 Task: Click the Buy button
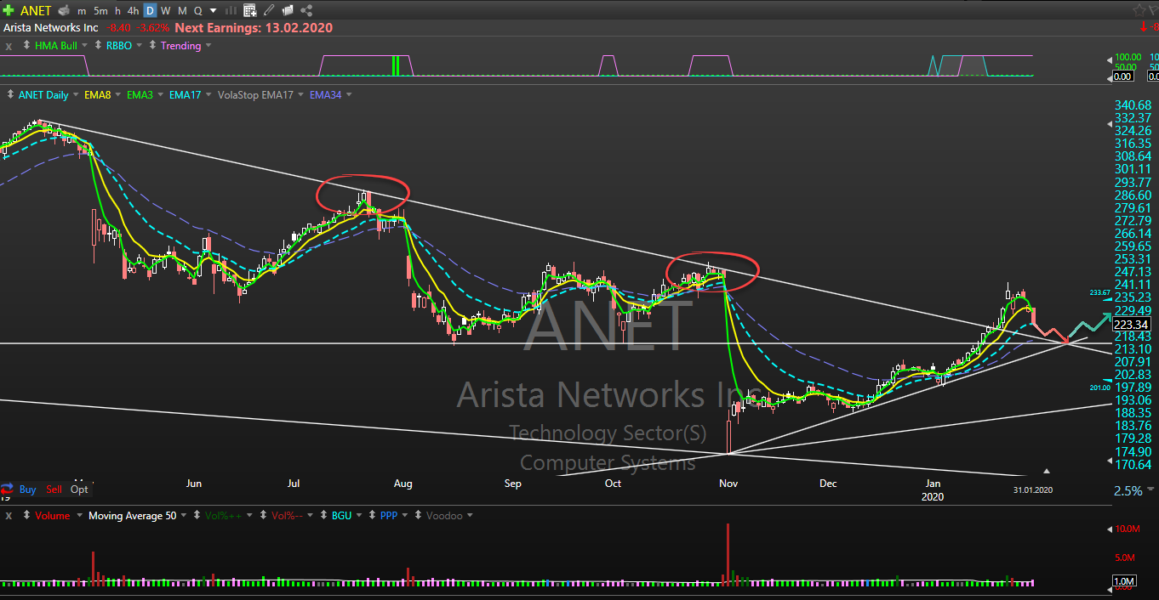click(x=27, y=490)
